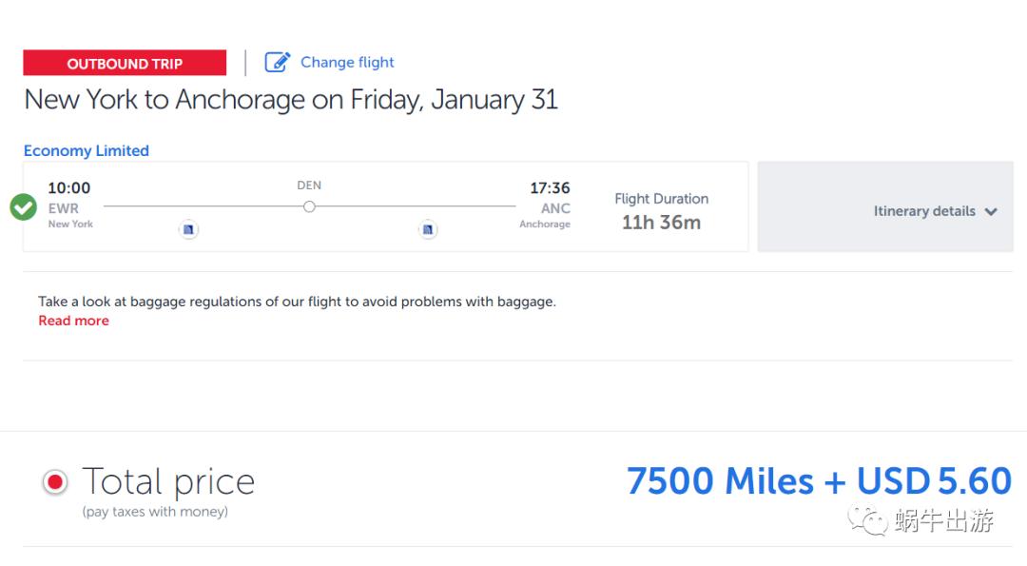
Task: Open the Economy Limited fare link
Action: 87,150
